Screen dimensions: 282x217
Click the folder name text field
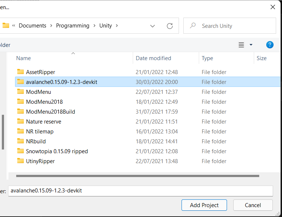click(x=140, y=191)
